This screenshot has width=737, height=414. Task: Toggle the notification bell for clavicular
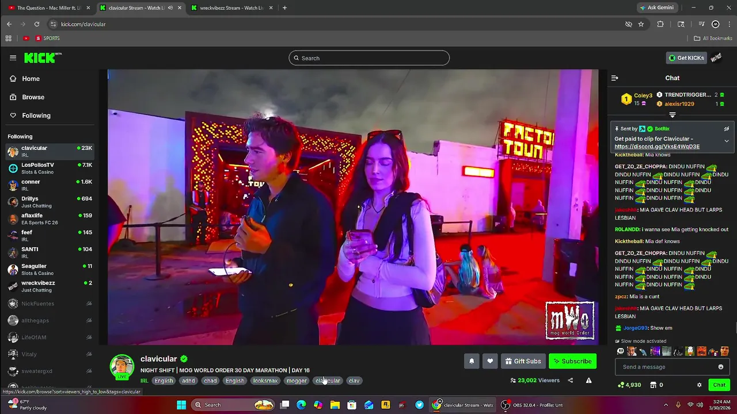(472, 361)
